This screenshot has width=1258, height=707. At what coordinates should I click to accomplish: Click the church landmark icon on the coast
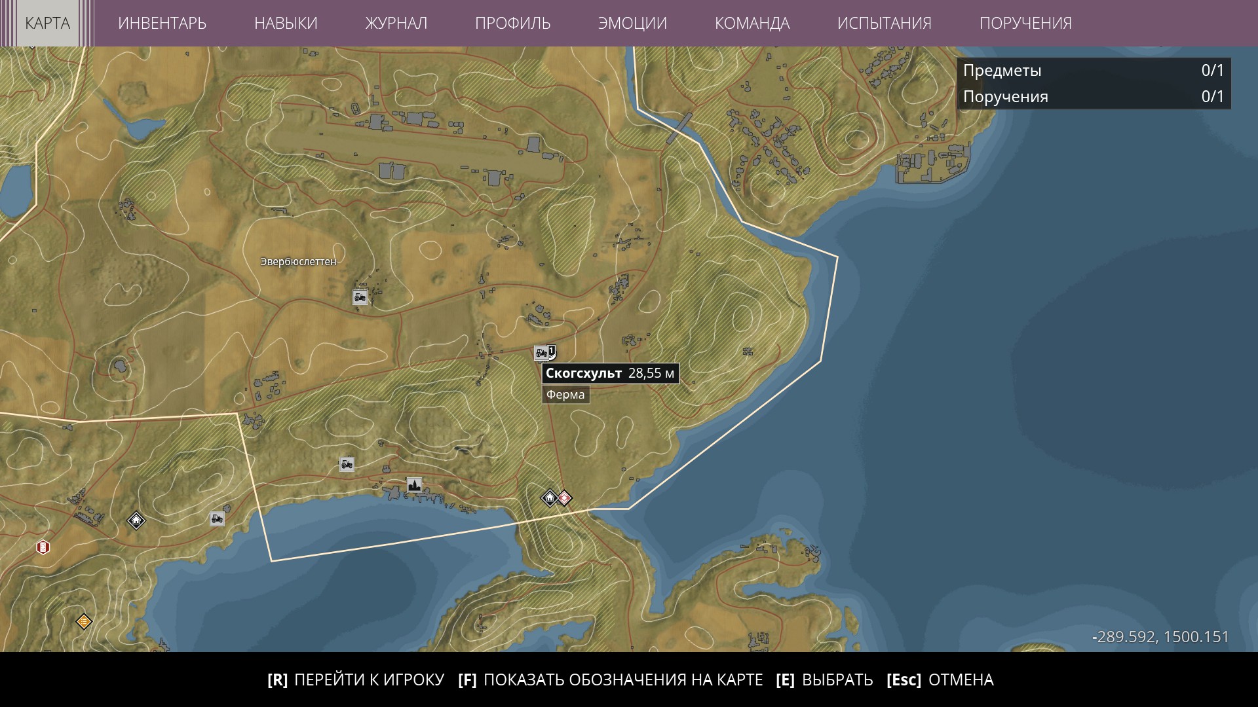(413, 485)
